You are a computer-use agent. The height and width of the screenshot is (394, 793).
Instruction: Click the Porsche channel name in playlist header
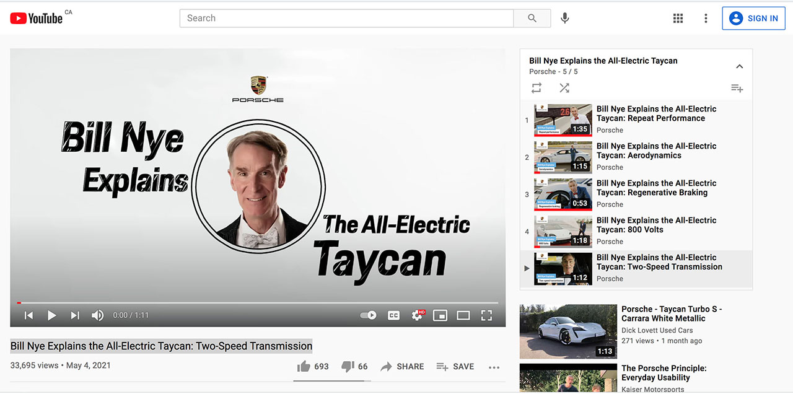542,72
